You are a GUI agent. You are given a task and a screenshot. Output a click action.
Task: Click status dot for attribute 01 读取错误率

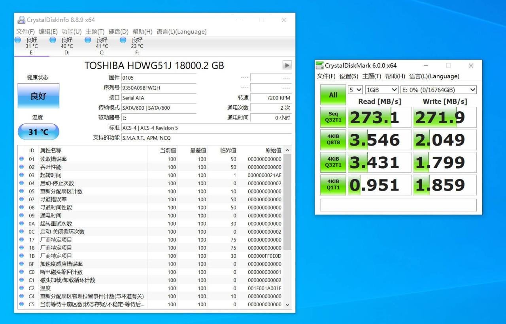pos(21,159)
